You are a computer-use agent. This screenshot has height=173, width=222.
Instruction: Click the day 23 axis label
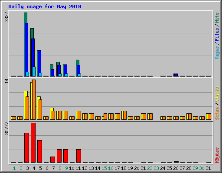[156, 168]
